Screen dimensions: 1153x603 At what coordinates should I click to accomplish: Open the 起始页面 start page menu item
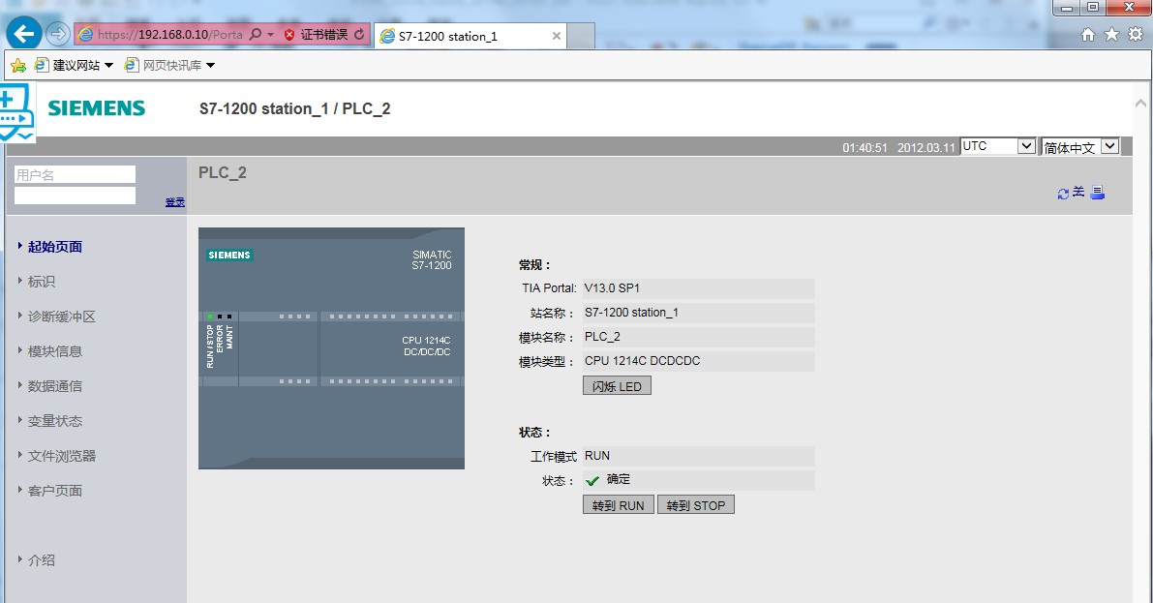[55, 247]
